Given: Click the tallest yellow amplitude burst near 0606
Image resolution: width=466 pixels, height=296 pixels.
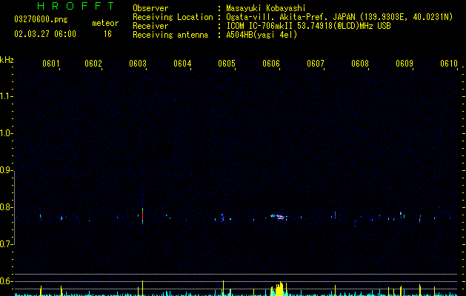Looking at the screenshot, I should (279, 289).
